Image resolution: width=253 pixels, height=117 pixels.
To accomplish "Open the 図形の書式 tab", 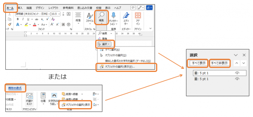I will click(15, 88).
